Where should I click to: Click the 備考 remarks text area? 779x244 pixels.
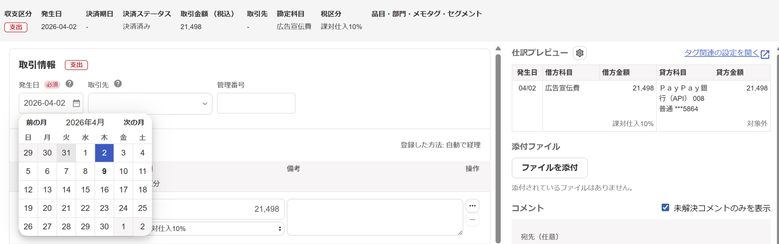point(375,217)
